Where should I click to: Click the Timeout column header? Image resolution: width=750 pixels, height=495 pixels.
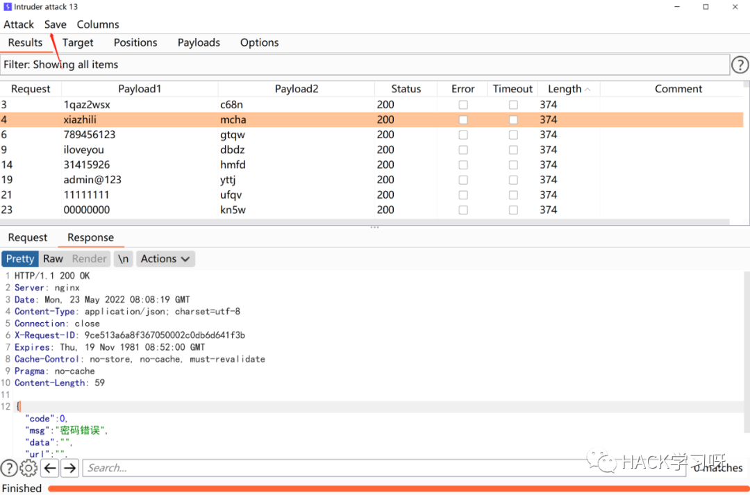point(512,89)
